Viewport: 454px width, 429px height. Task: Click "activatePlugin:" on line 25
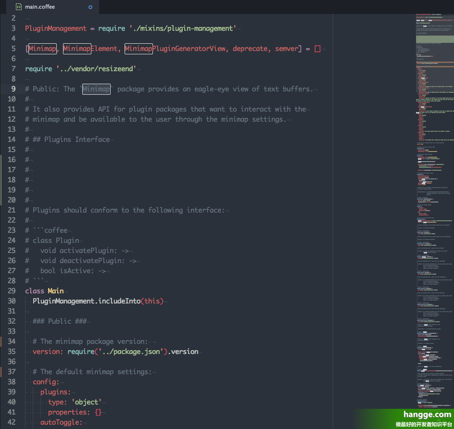tap(88, 251)
